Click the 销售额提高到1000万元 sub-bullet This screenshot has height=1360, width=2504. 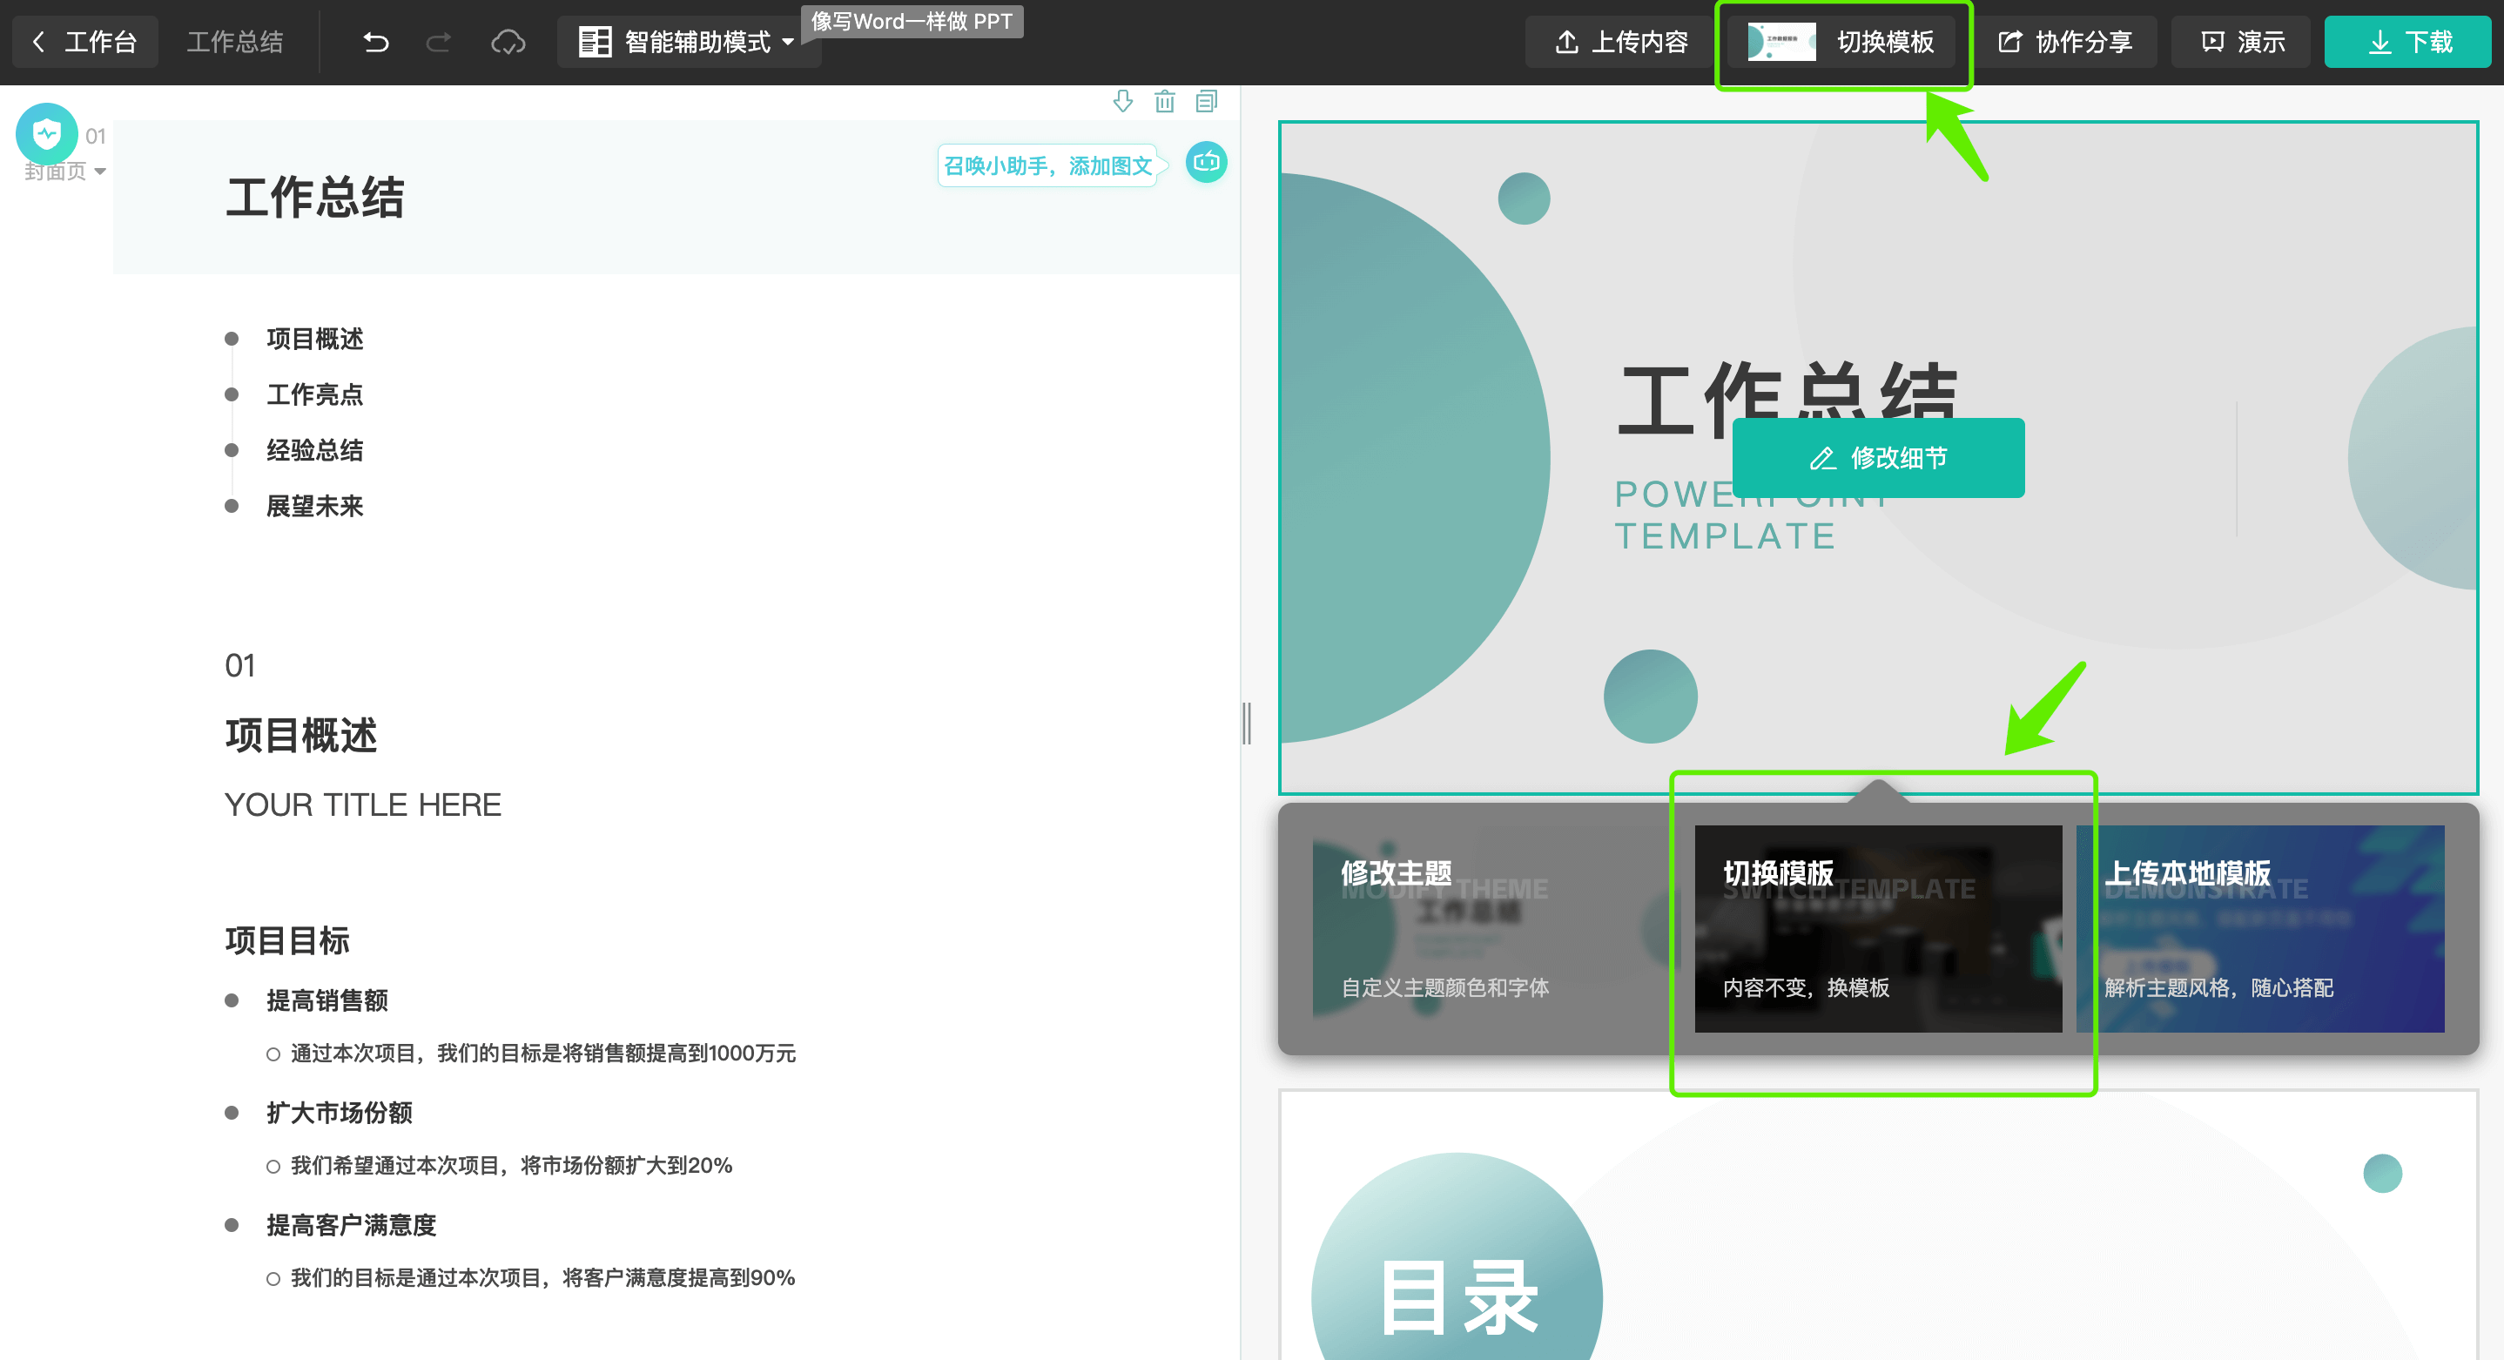tap(542, 1053)
